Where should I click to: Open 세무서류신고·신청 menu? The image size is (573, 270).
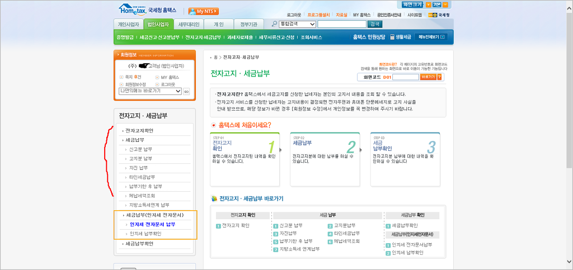pos(276,37)
